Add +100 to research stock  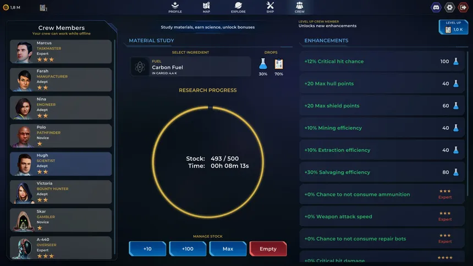point(188,248)
